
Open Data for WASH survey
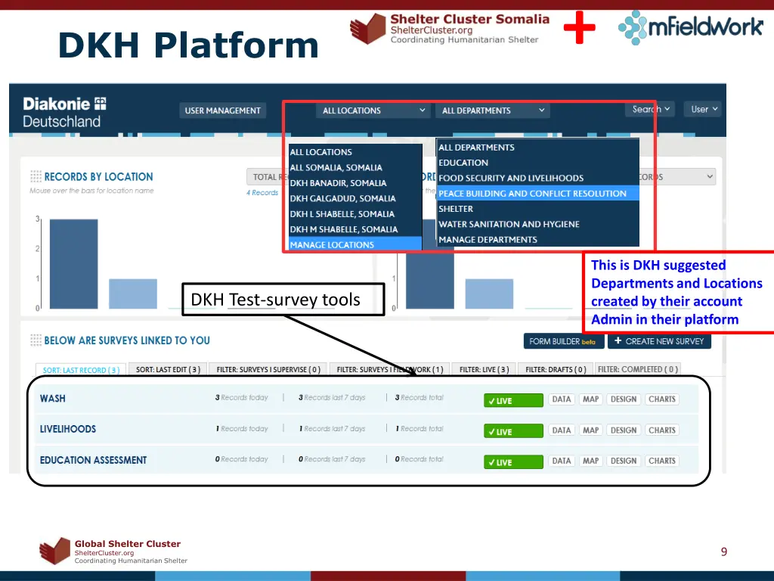coord(562,399)
